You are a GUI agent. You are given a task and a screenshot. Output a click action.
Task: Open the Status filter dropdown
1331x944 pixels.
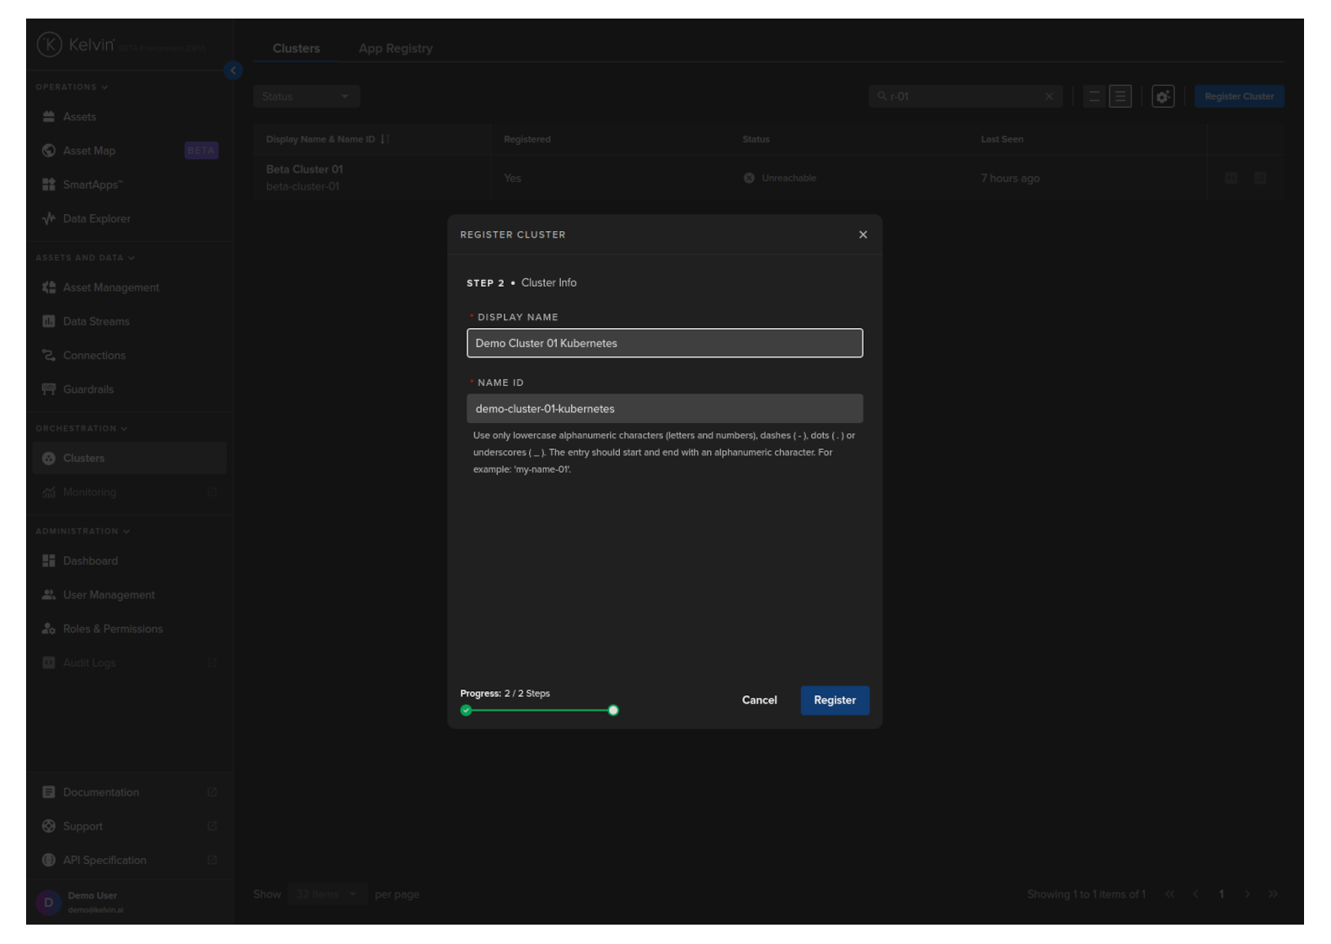click(x=306, y=97)
